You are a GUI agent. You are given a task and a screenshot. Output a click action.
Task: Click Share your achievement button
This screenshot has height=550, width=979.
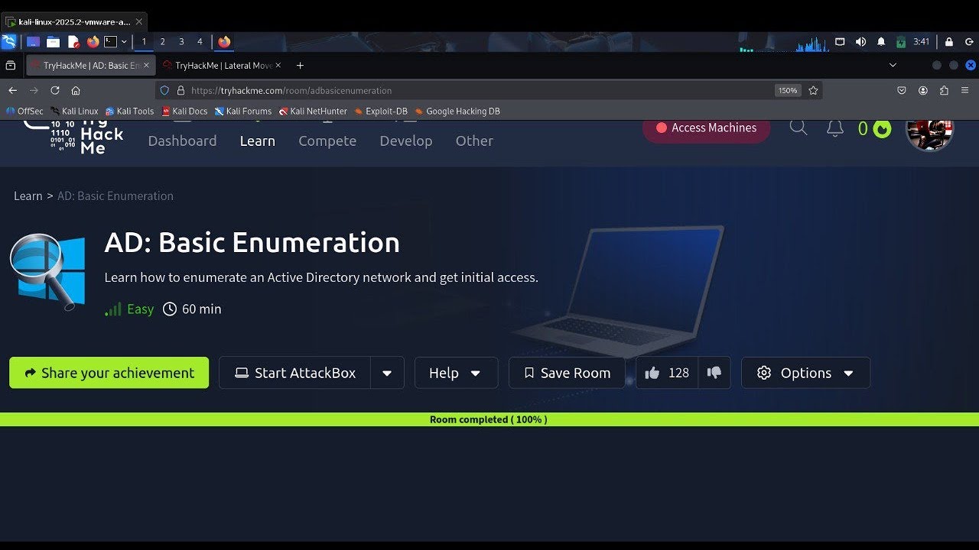coord(109,373)
